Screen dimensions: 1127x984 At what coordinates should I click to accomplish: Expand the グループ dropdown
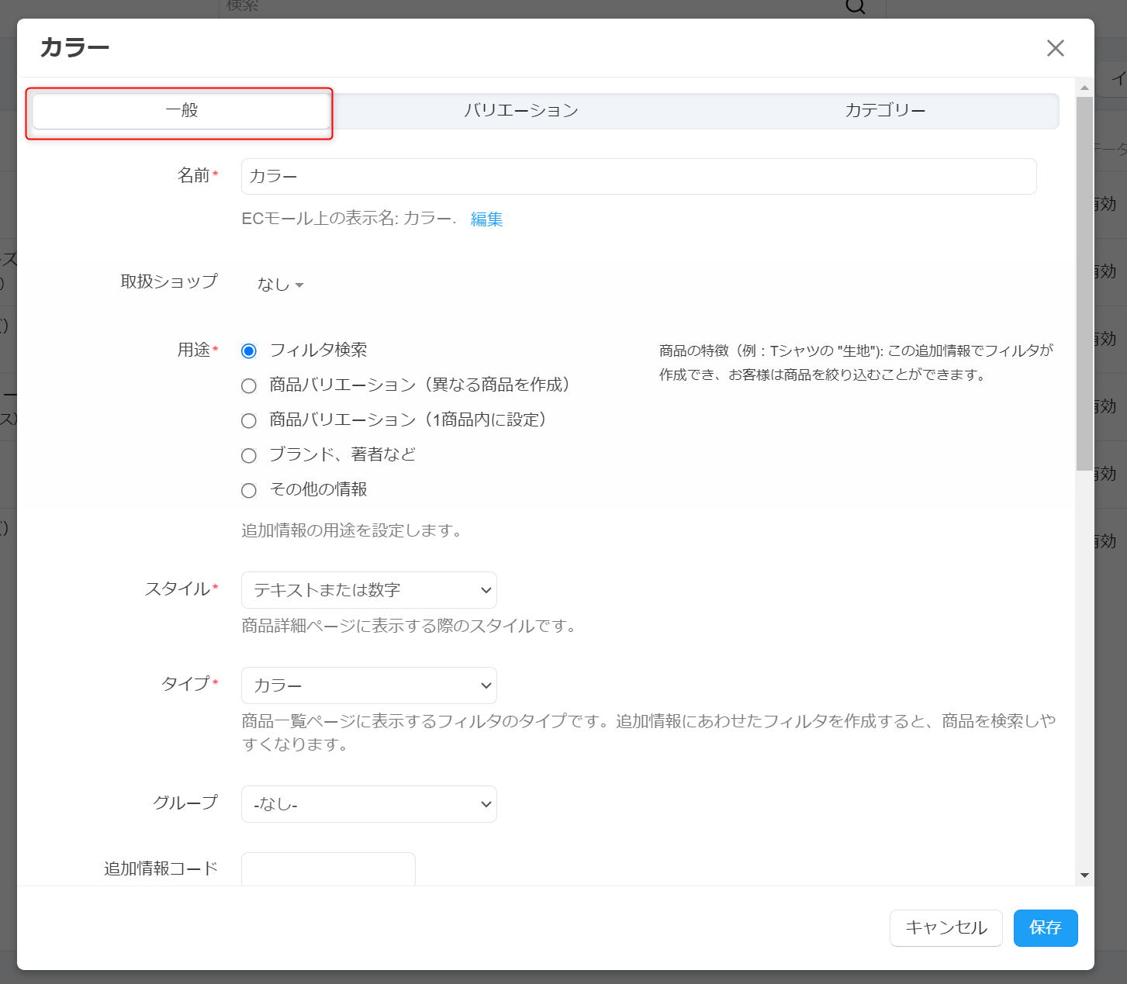[x=368, y=805]
